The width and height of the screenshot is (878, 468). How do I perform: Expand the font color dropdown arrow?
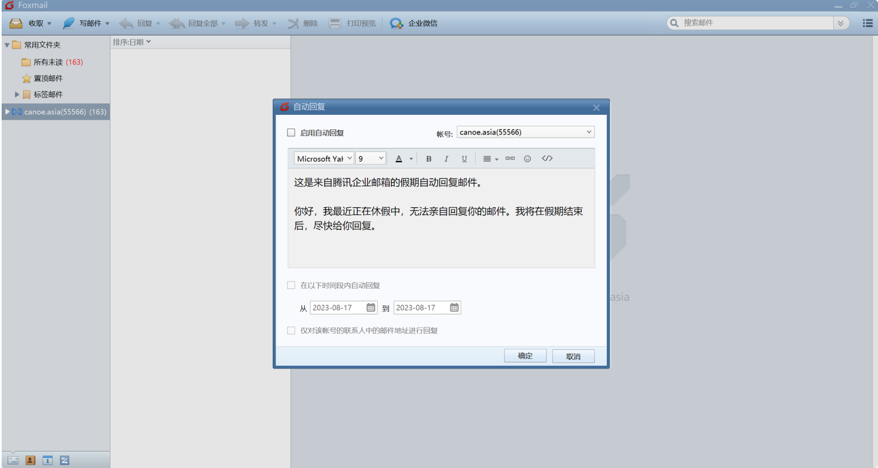click(411, 159)
